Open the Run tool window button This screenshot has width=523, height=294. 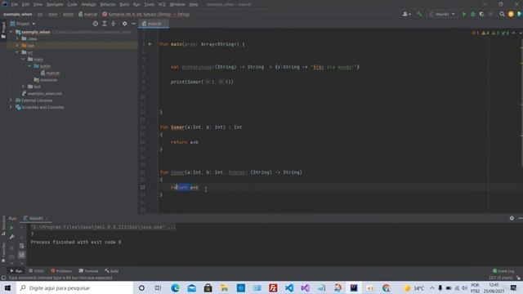point(16,270)
